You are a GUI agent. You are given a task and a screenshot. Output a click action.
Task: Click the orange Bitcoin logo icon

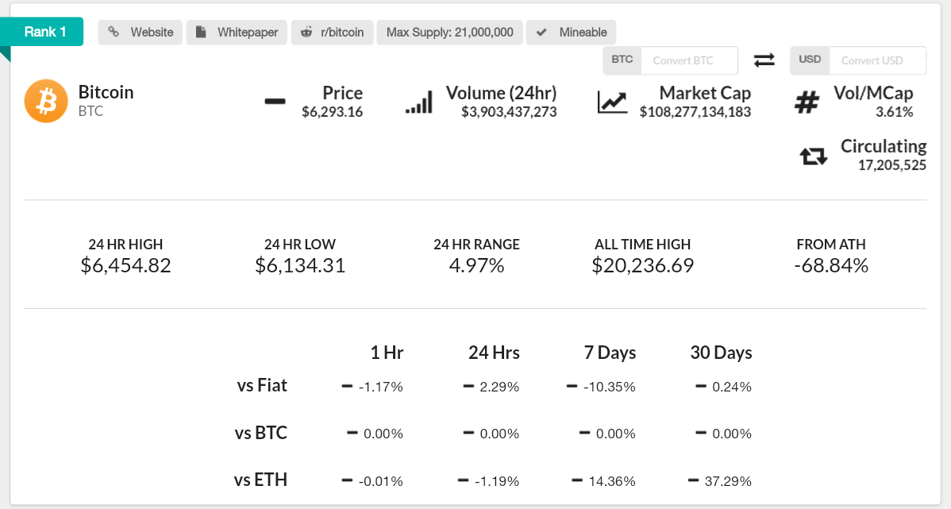pyautogui.click(x=46, y=102)
